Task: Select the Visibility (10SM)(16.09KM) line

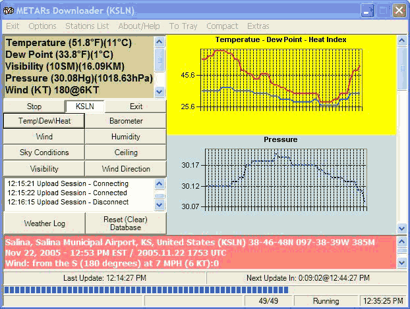Action: 65,66
